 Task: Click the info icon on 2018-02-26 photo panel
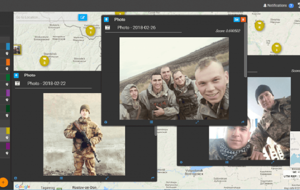point(106,122)
